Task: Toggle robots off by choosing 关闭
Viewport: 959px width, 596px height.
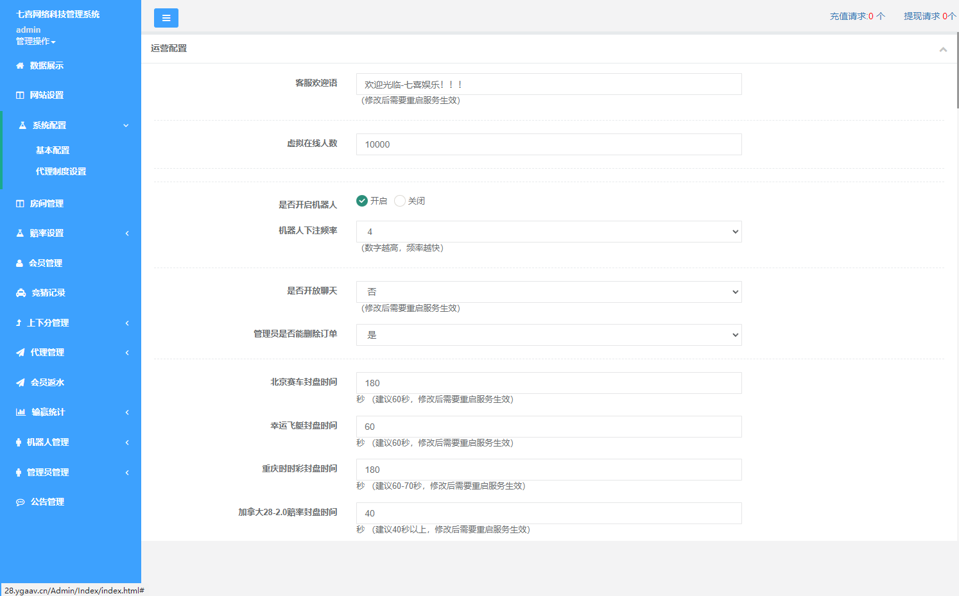Action: (x=400, y=201)
